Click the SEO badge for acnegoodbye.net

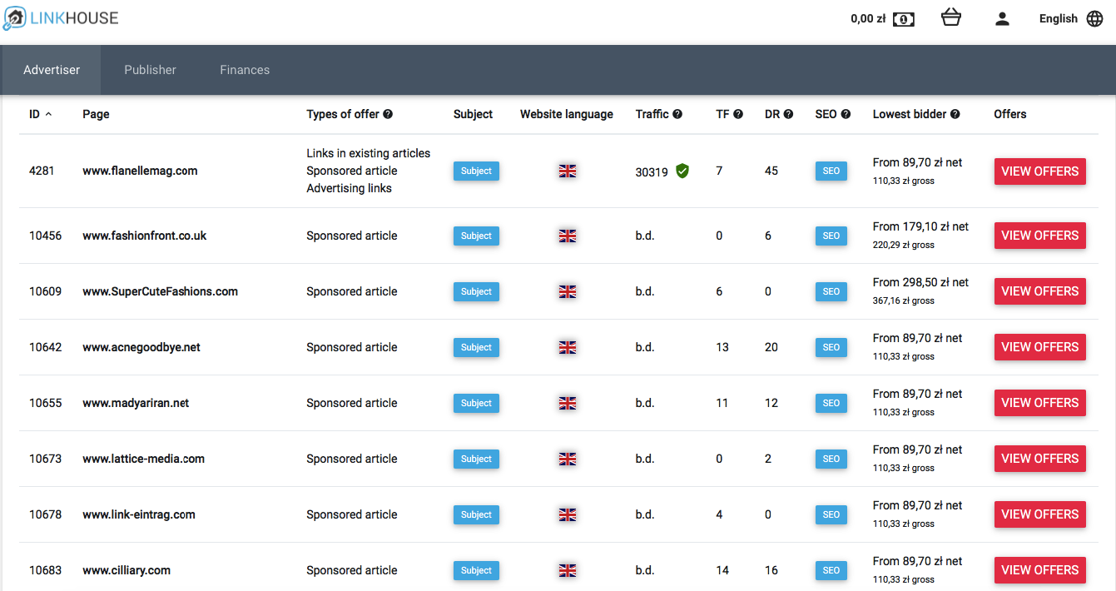pos(831,347)
